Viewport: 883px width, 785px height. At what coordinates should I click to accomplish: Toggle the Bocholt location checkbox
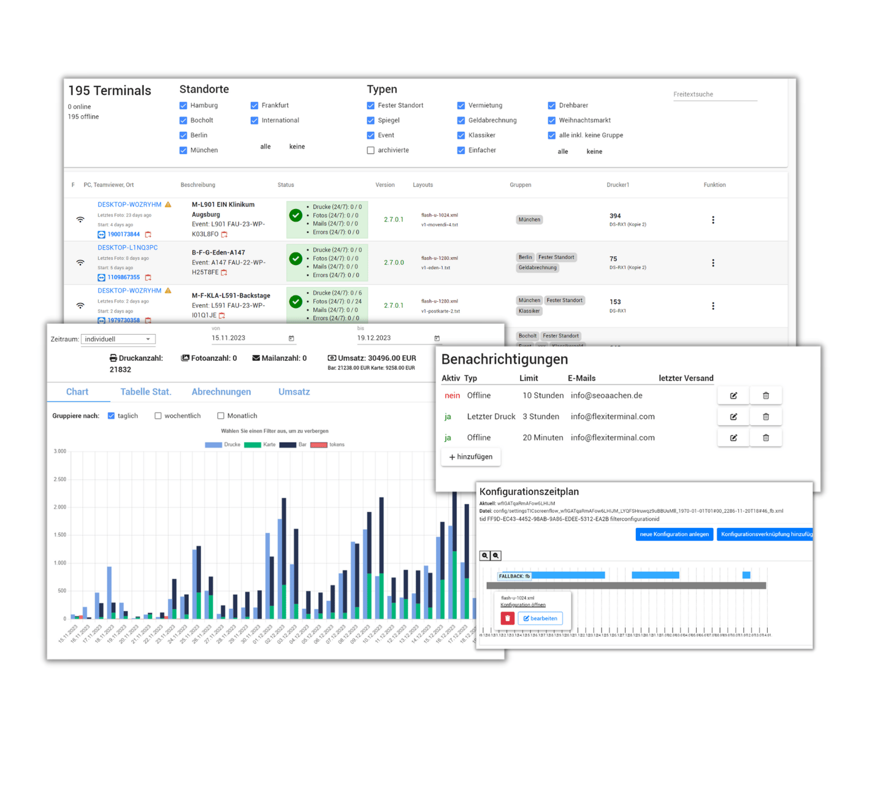pyautogui.click(x=183, y=120)
